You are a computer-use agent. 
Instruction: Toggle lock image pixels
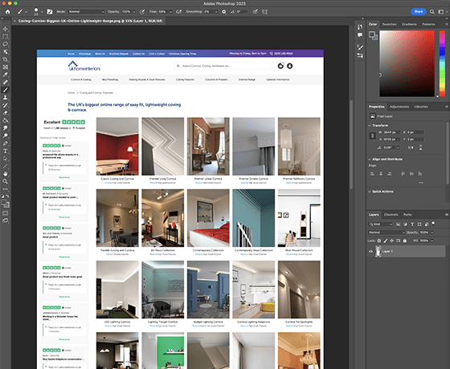pyautogui.click(x=386, y=241)
